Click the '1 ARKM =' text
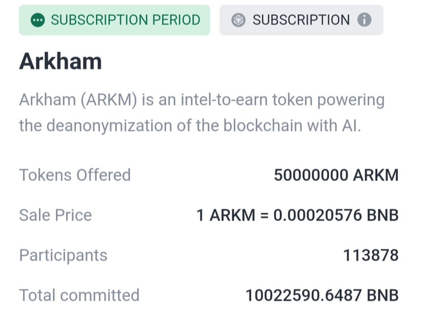 point(232,215)
